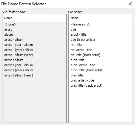Screen dimensions: 135x125
Task: Close the File Name Pattern Selector dialog
Action: click(130, 4)
